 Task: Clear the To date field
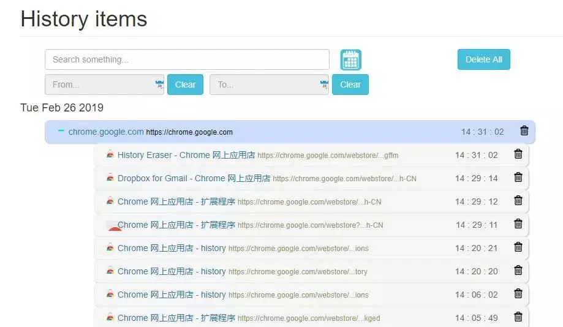click(x=350, y=85)
